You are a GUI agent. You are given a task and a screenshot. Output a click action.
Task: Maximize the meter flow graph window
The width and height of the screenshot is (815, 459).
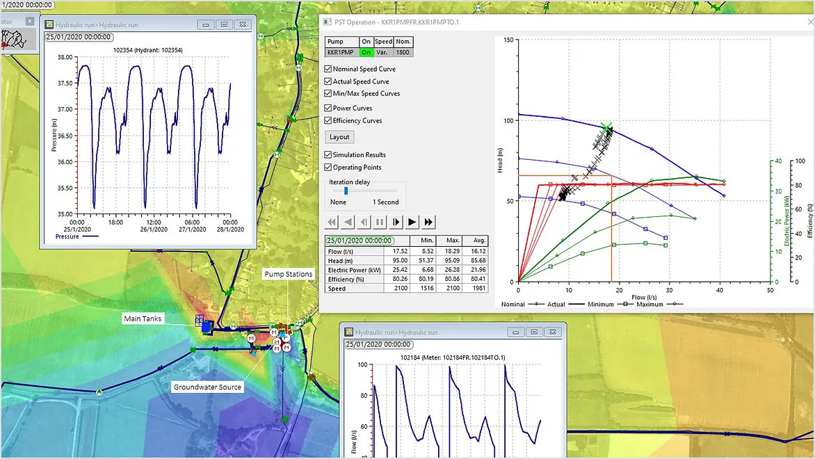pyautogui.click(x=534, y=332)
